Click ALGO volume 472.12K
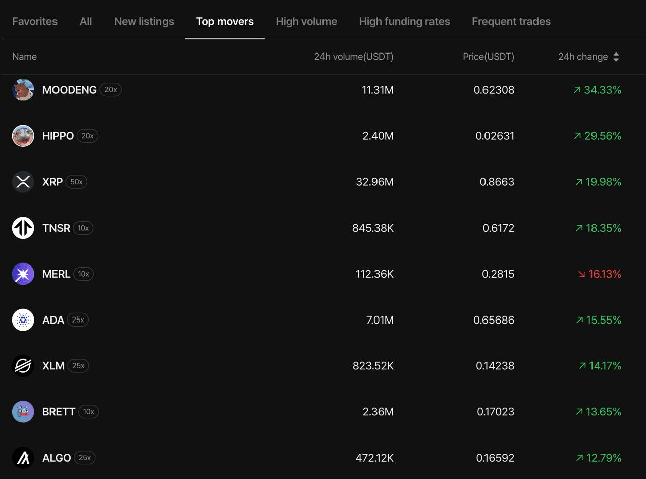Viewport: 646px width, 479px height. tap(374, 458)
